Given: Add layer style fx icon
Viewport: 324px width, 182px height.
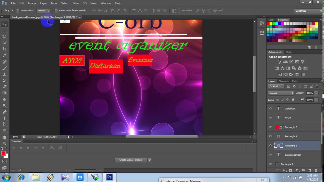Looking at the screenshot, I should (x=284, y=171).
